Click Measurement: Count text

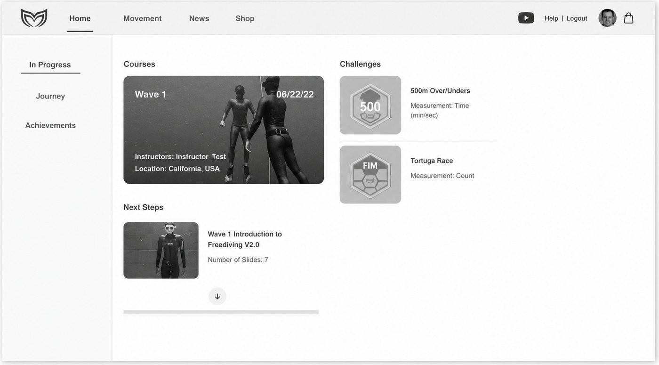click(x=442, y=176)
